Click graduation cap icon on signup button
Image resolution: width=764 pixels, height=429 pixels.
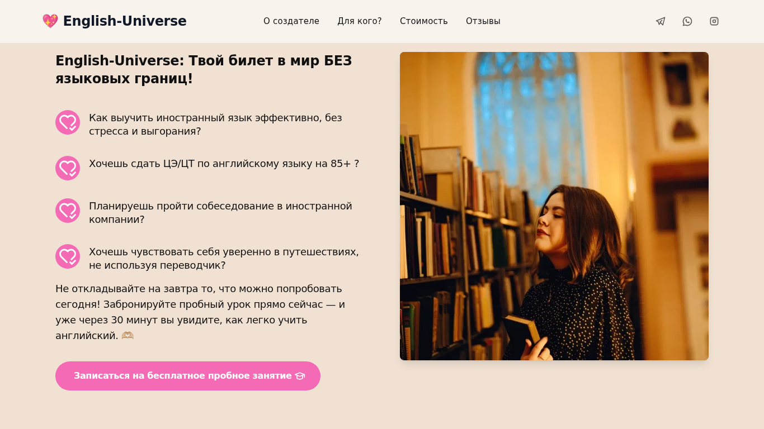[300, 376]
